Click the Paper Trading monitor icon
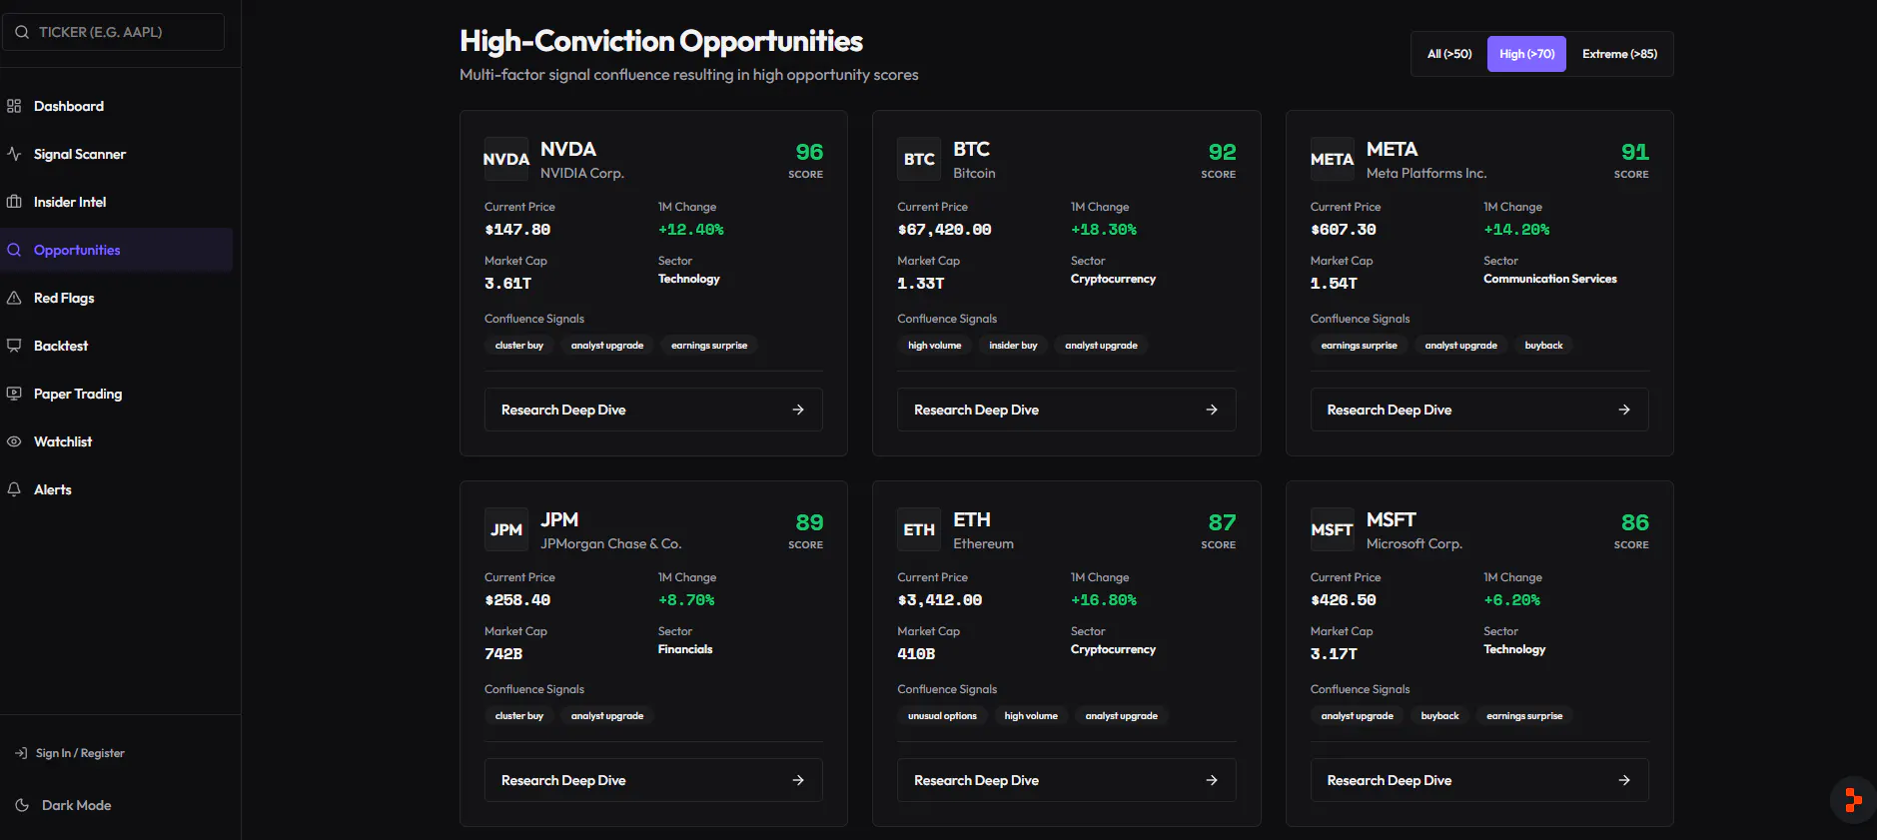 point(14,394)
